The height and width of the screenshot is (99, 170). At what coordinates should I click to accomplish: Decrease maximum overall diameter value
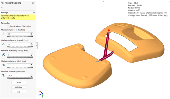click(x=32, y=45)
